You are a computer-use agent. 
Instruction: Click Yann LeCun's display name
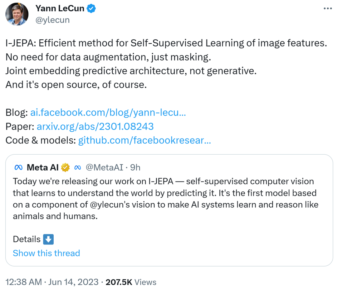click(x=60, y=8)
